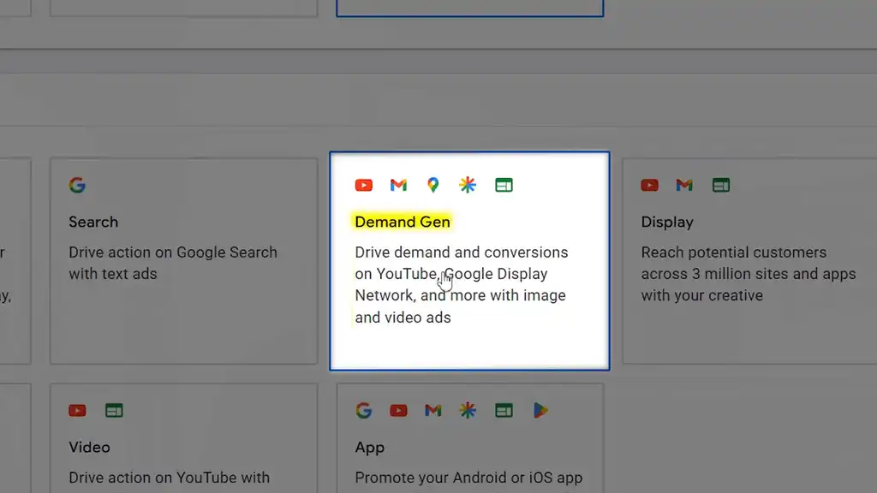The height and width of the screenshot is (493, 877).
Task: Select the Demand Gen campaign card
Action: 469,260
